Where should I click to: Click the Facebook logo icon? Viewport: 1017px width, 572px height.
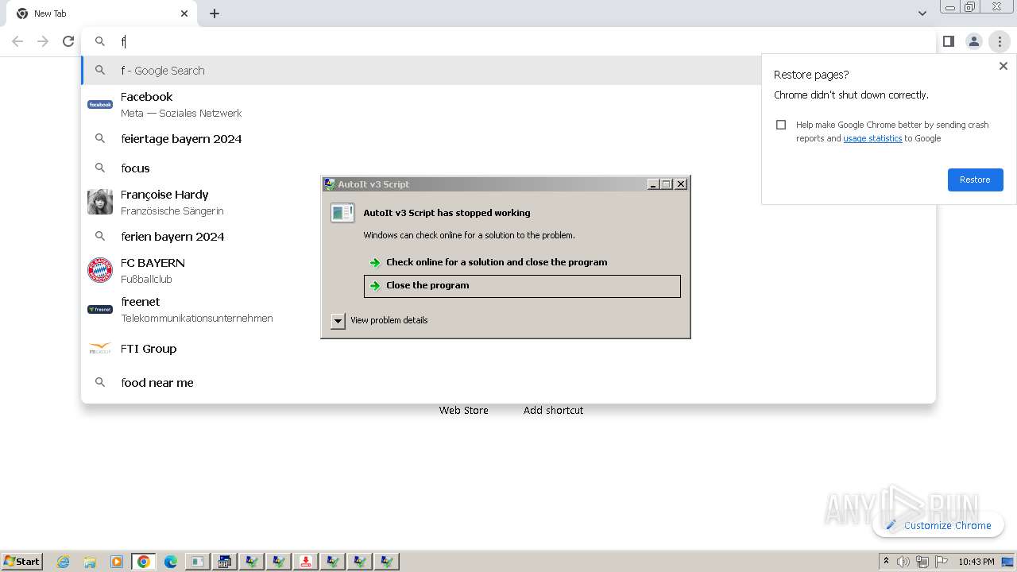[x=100, y=104]
